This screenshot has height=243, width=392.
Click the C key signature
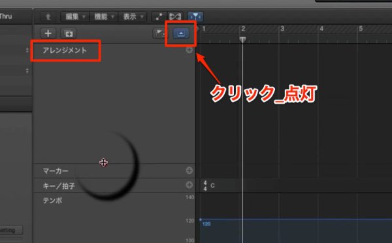tap(212, 186)
